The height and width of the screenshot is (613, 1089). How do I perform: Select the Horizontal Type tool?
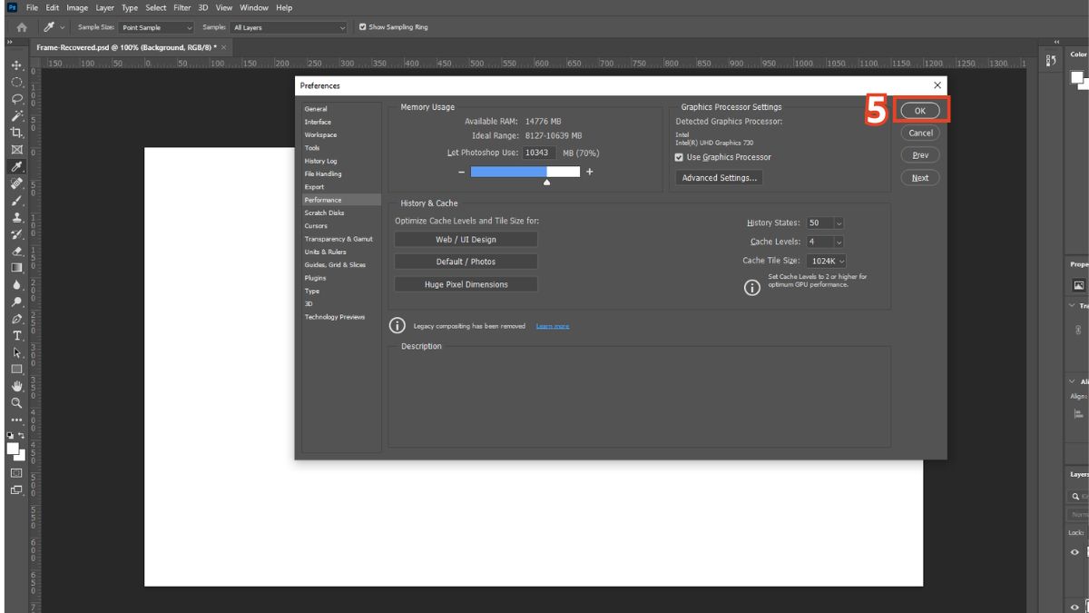[16, 336]
